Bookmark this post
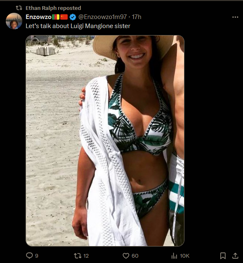This screenshot has height=263, width=243. (x=223, y=256)
